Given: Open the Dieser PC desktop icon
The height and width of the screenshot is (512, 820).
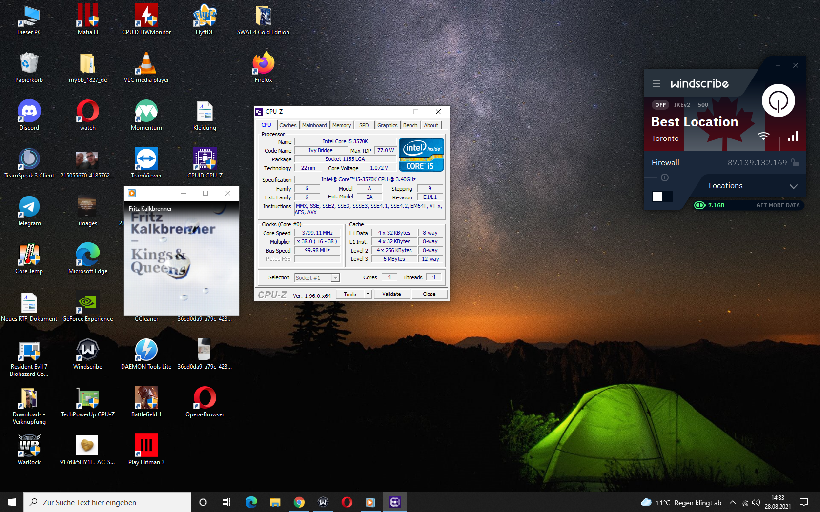Looking at the screenshot, I should [29, 20].
